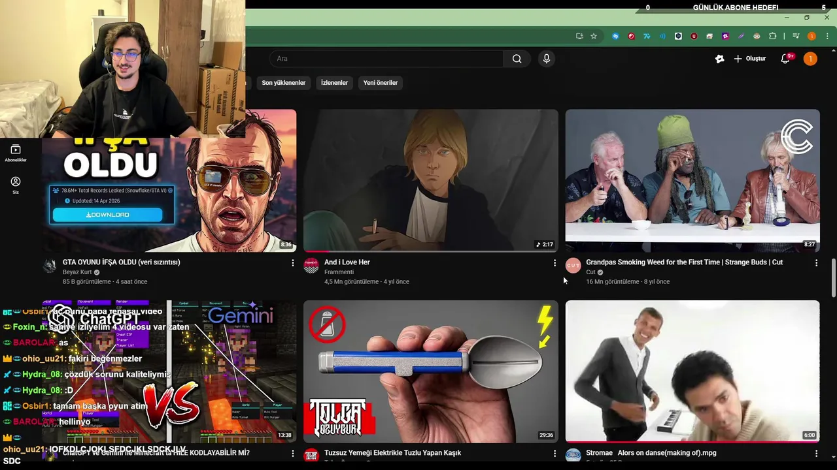Image resolution: width=837 pixels, height=470 pixels.
Task: Open Grandpas Smoking Weed for the First Time title
Action: click(x=684, y=262)
